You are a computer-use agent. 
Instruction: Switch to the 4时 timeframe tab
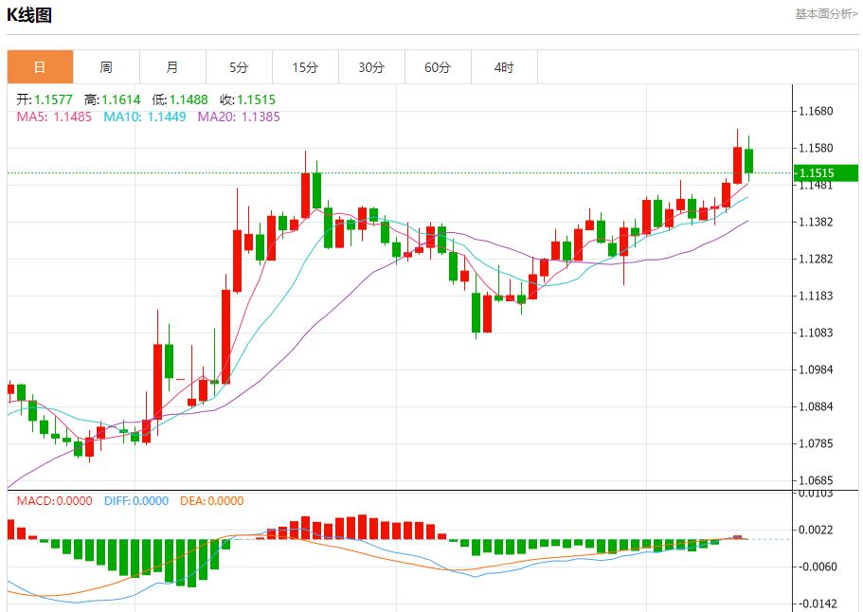504,67
